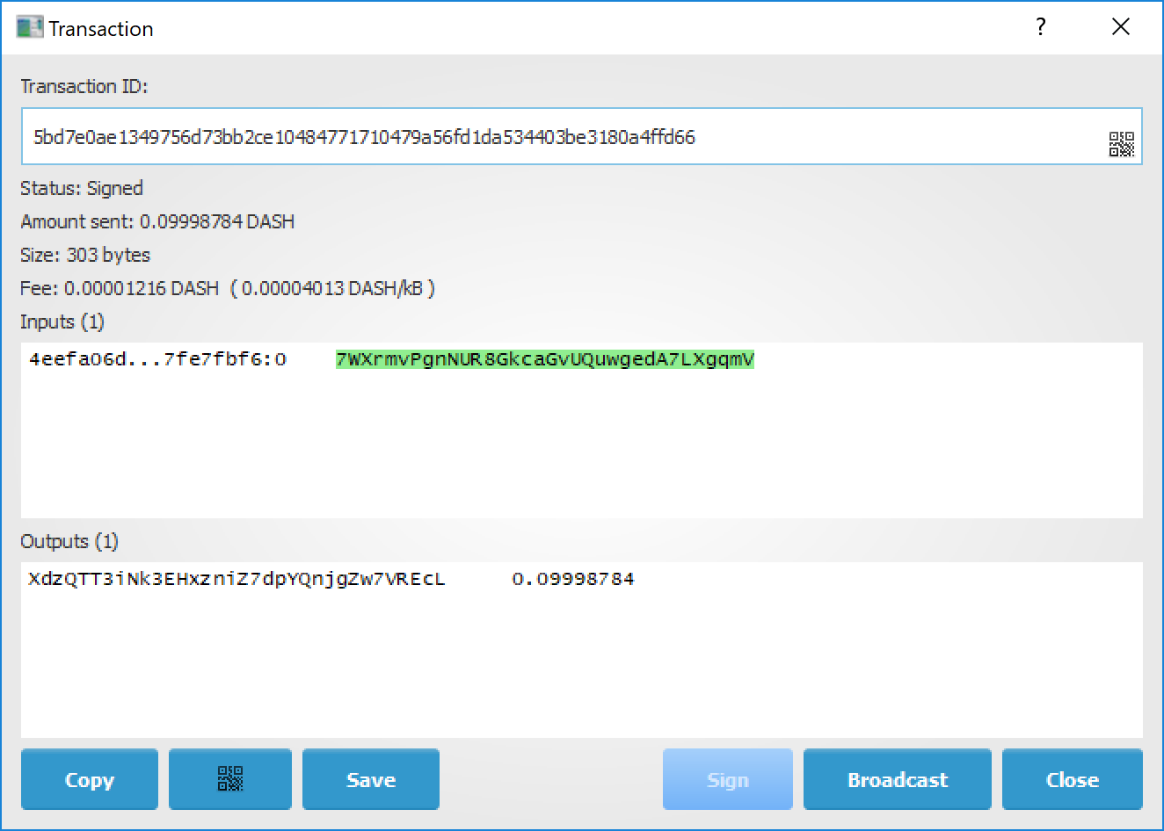The width and height of the screenshot is (1164, 831).
Task: Show QR code from the Transaction ID field
Action: tap(1121, 144)
